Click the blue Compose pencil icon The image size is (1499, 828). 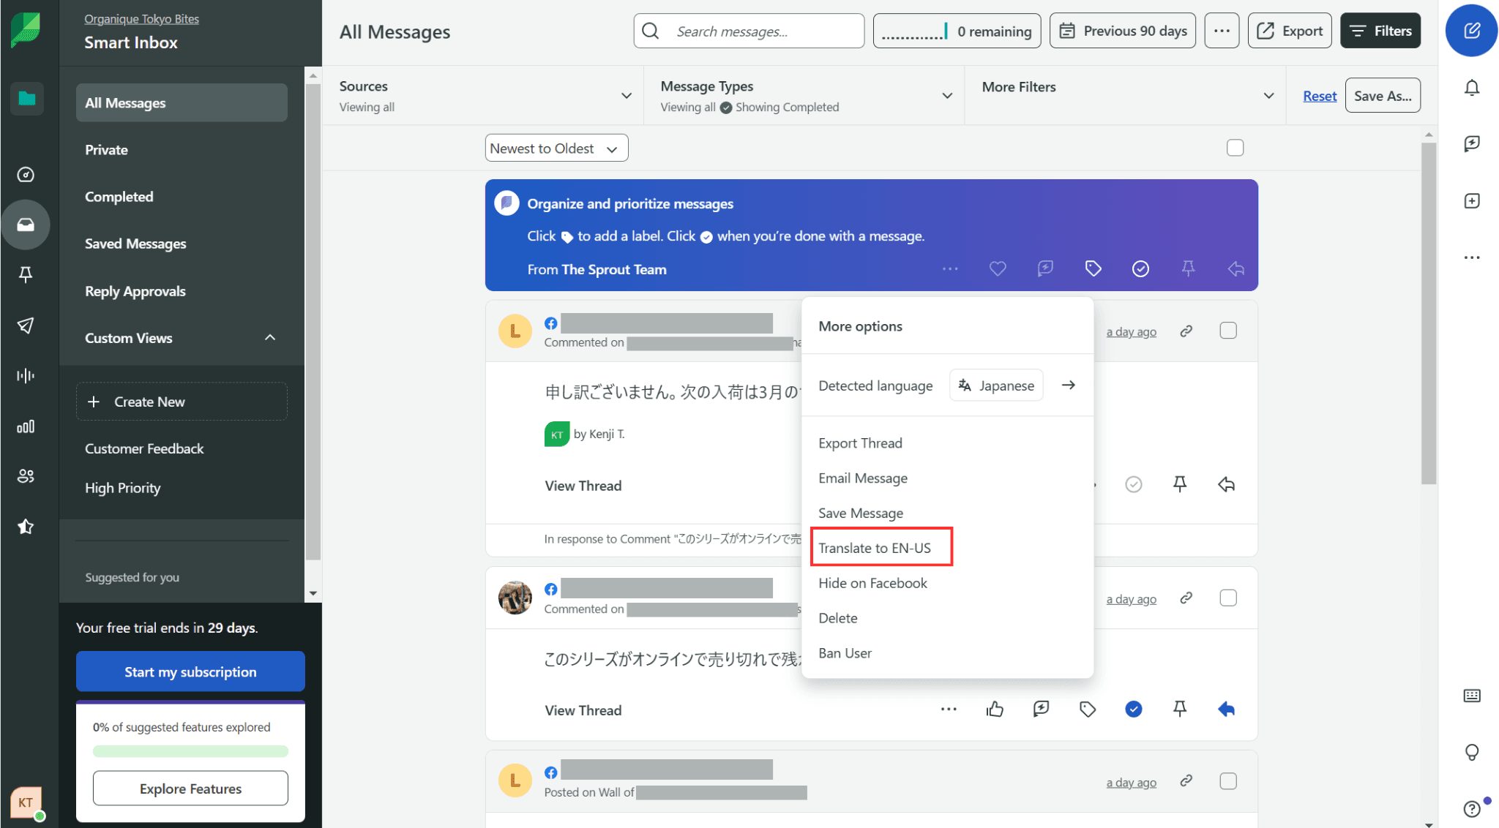click(x=1471, y=31)
